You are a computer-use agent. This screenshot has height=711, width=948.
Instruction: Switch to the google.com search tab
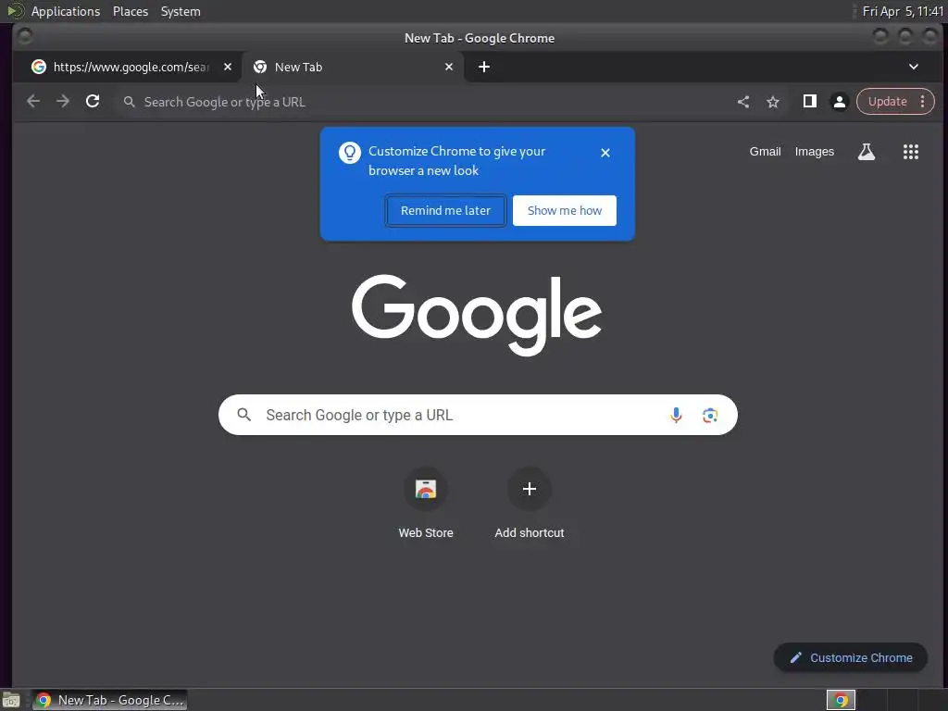pos(127,67)
